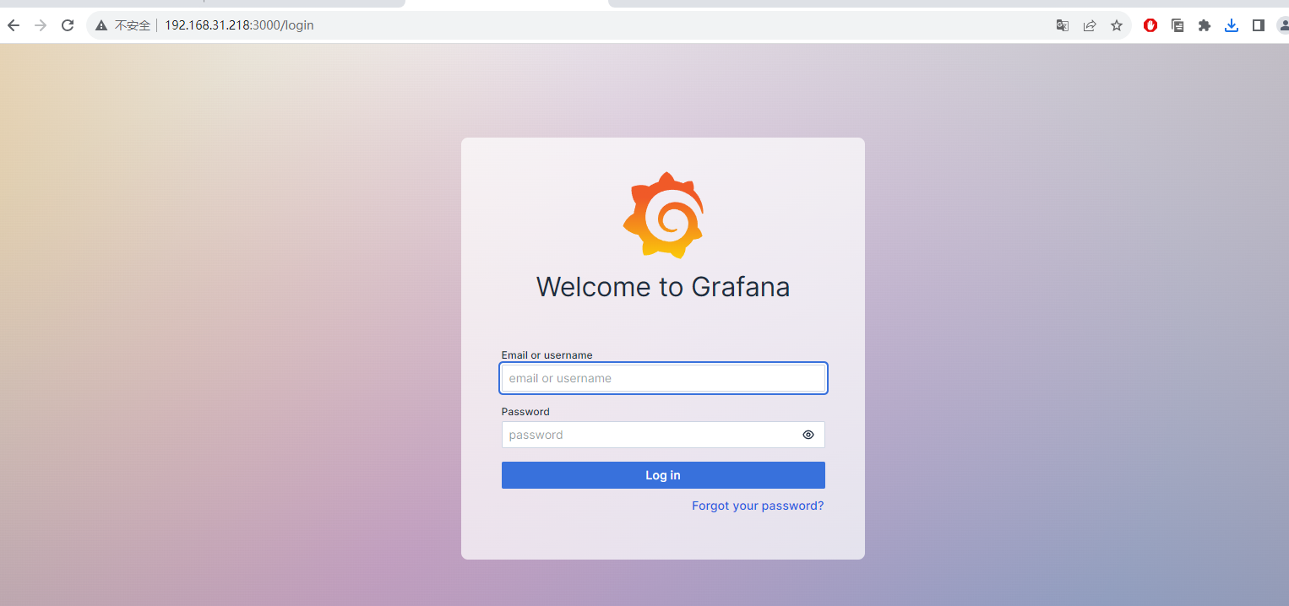The height and width of the screenshot is (606, 1289).
Task: Select the address bar URL text
Action: click(239, 25)
